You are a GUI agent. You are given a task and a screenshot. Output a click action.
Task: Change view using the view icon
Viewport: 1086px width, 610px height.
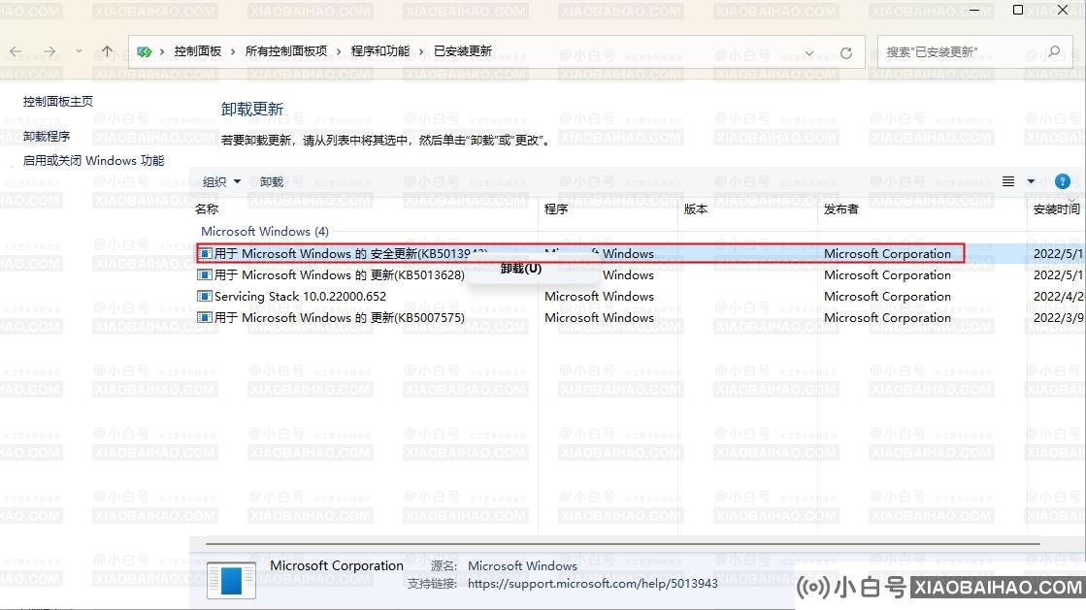pos(1008,181)
